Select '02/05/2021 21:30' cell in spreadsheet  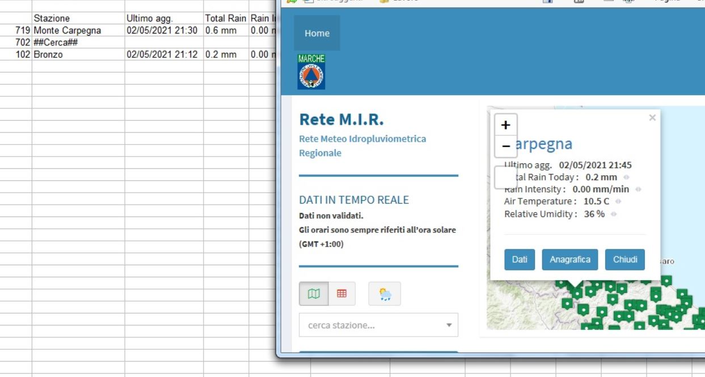tap(164, 30)
